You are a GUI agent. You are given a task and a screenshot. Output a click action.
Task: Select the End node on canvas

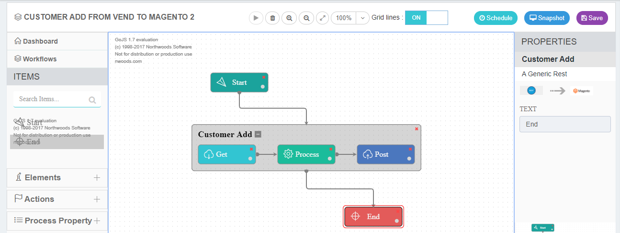373,217
